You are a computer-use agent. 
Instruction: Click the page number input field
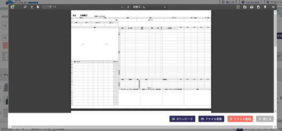pyautogui.click(x=47, y=7)
